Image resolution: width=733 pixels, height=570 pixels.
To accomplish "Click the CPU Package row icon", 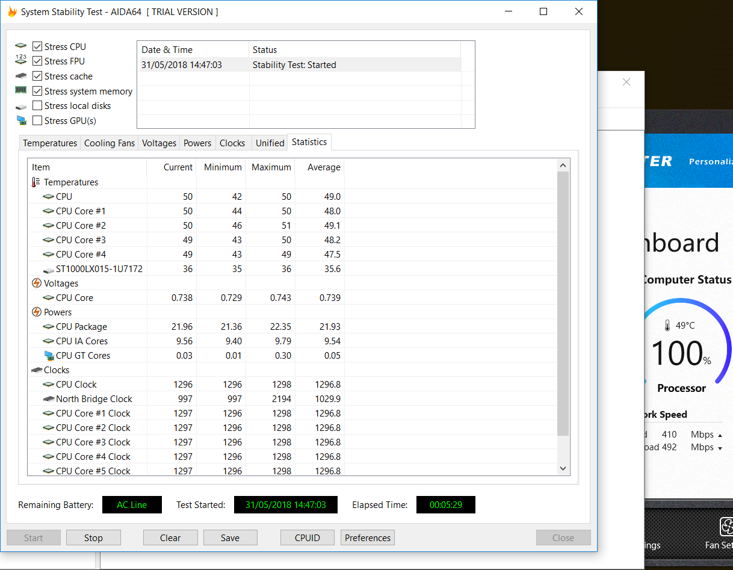I will [49, 327].
